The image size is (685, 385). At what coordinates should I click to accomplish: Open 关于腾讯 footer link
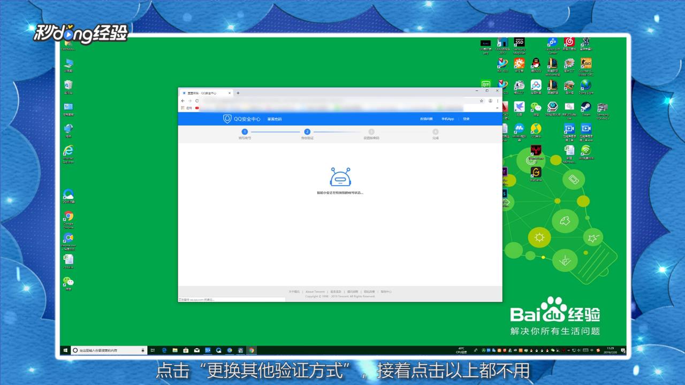pos(294,292)
